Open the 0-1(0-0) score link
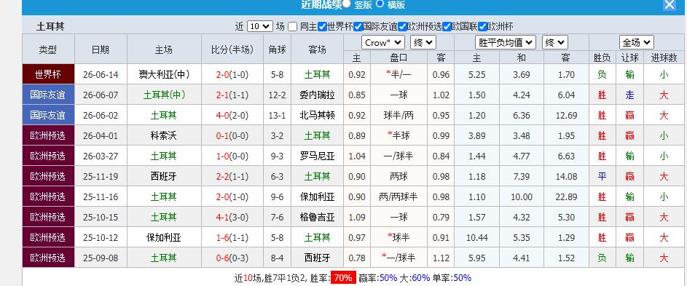The height and width of the screenshot is (286, 687). click(x=232, y=136)
